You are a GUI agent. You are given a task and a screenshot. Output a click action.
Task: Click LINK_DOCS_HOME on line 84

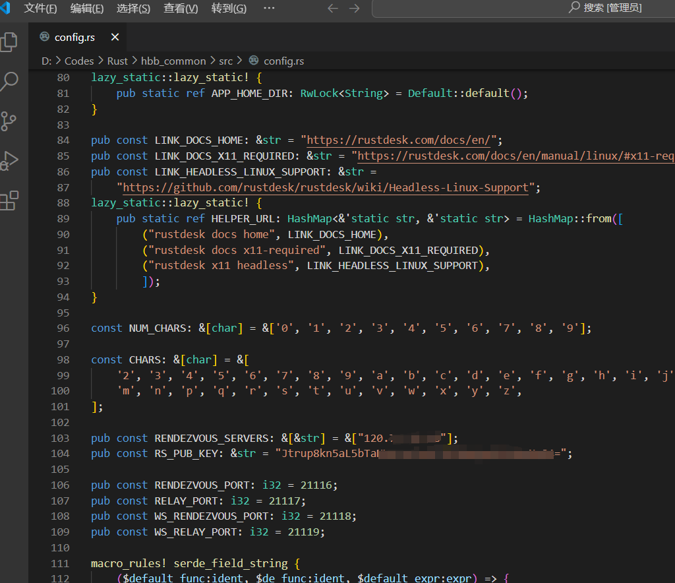pyautogui.click(x=198, y=140)
